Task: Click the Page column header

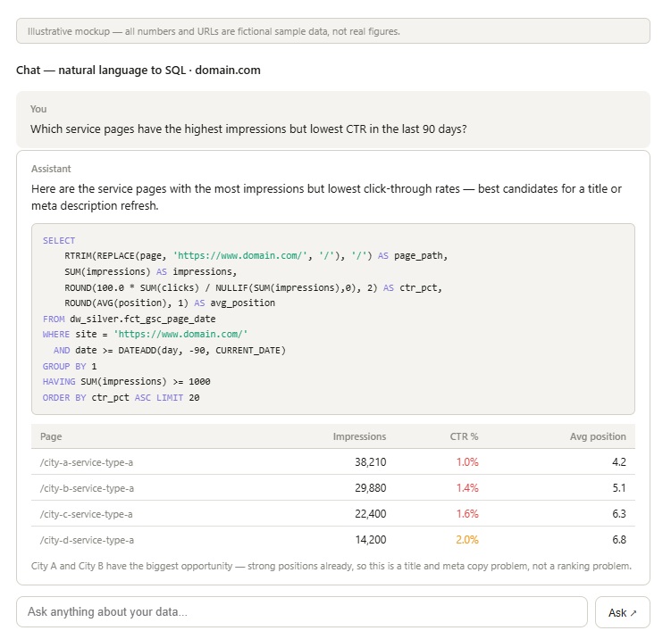Action: click(51, 436)
